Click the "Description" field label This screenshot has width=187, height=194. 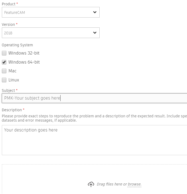tap(12, 110)
